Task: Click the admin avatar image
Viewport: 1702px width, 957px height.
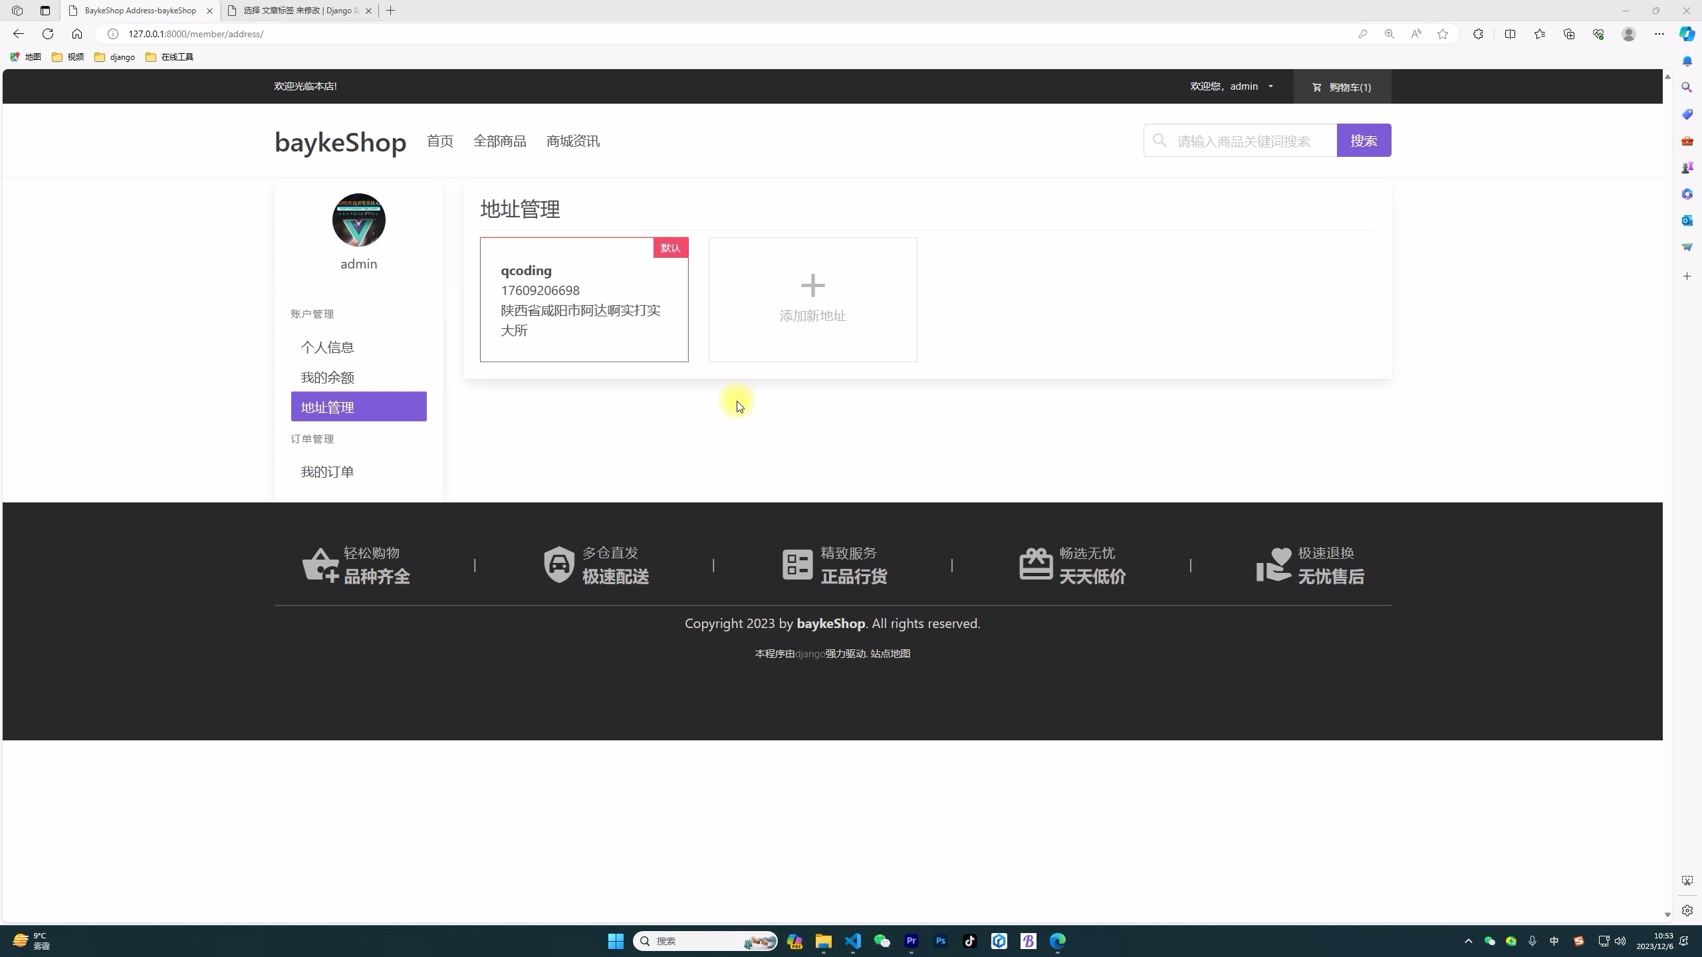Action: (358, 219)
